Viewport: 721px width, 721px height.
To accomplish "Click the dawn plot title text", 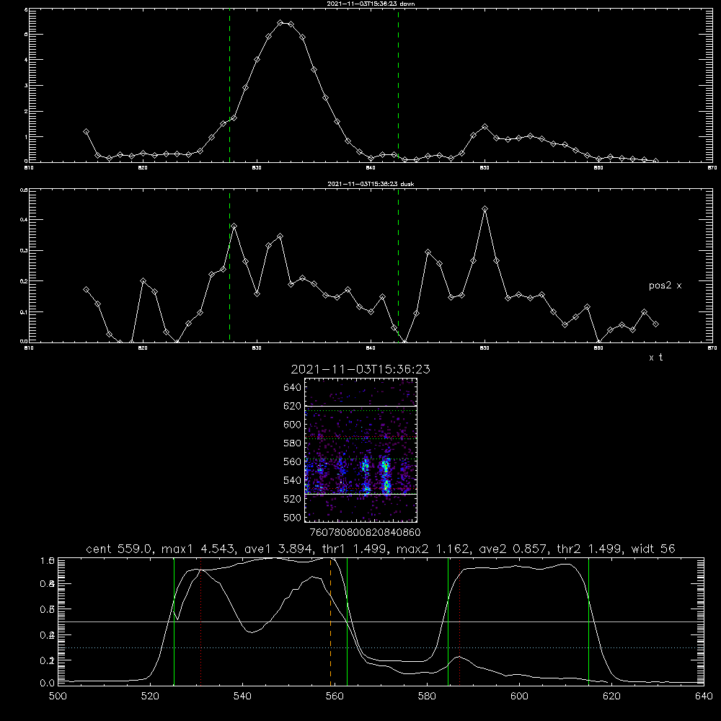I will [x=371, y=4].
